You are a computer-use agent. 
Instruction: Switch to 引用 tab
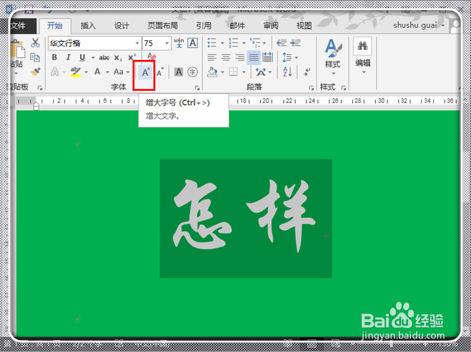[x=204, y=26]
